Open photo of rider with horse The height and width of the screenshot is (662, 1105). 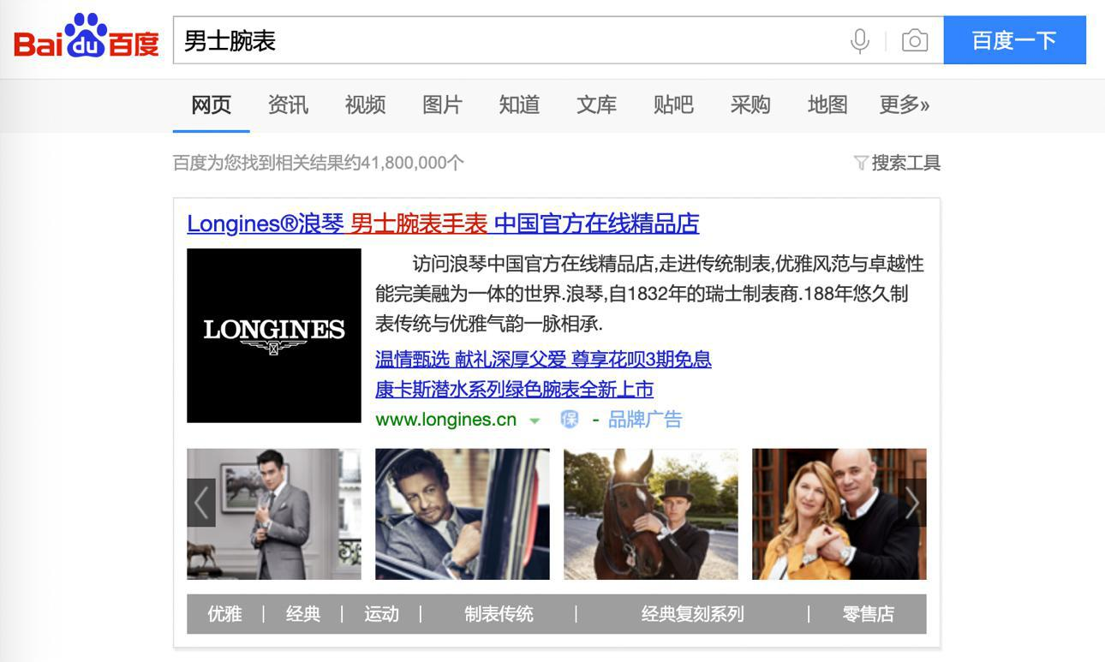pyautogui.click(x=651, y=514)
